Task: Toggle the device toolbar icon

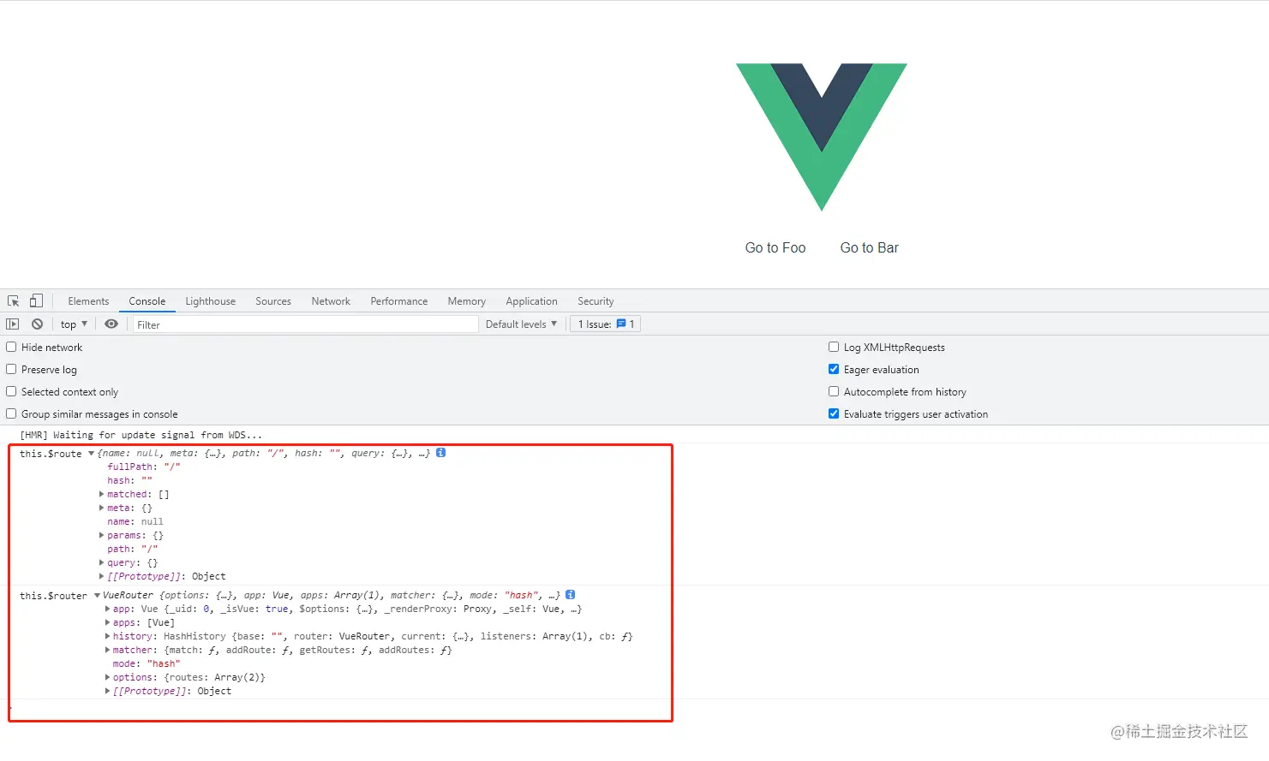Action: [x=36, y=301]
